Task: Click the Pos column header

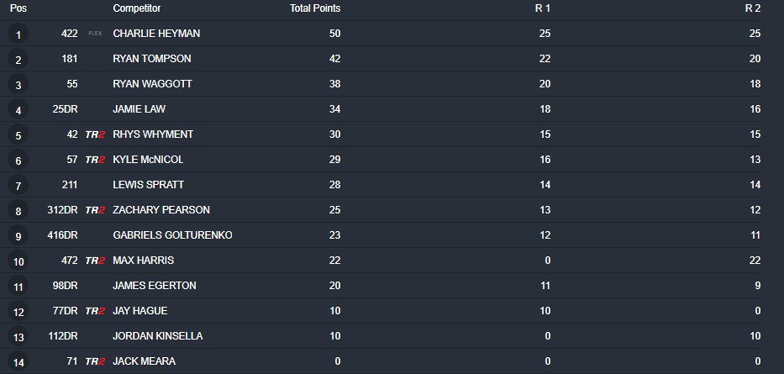Action: pyautogui.click(x=18, y=8)
